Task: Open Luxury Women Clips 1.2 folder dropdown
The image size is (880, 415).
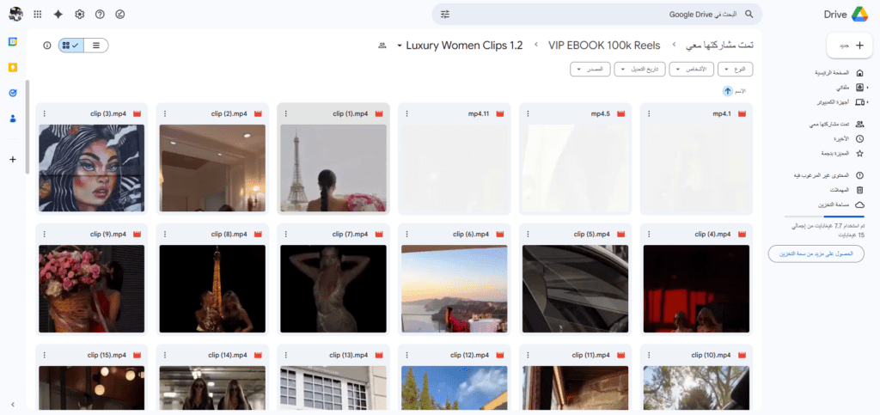Action: (460, 45)
